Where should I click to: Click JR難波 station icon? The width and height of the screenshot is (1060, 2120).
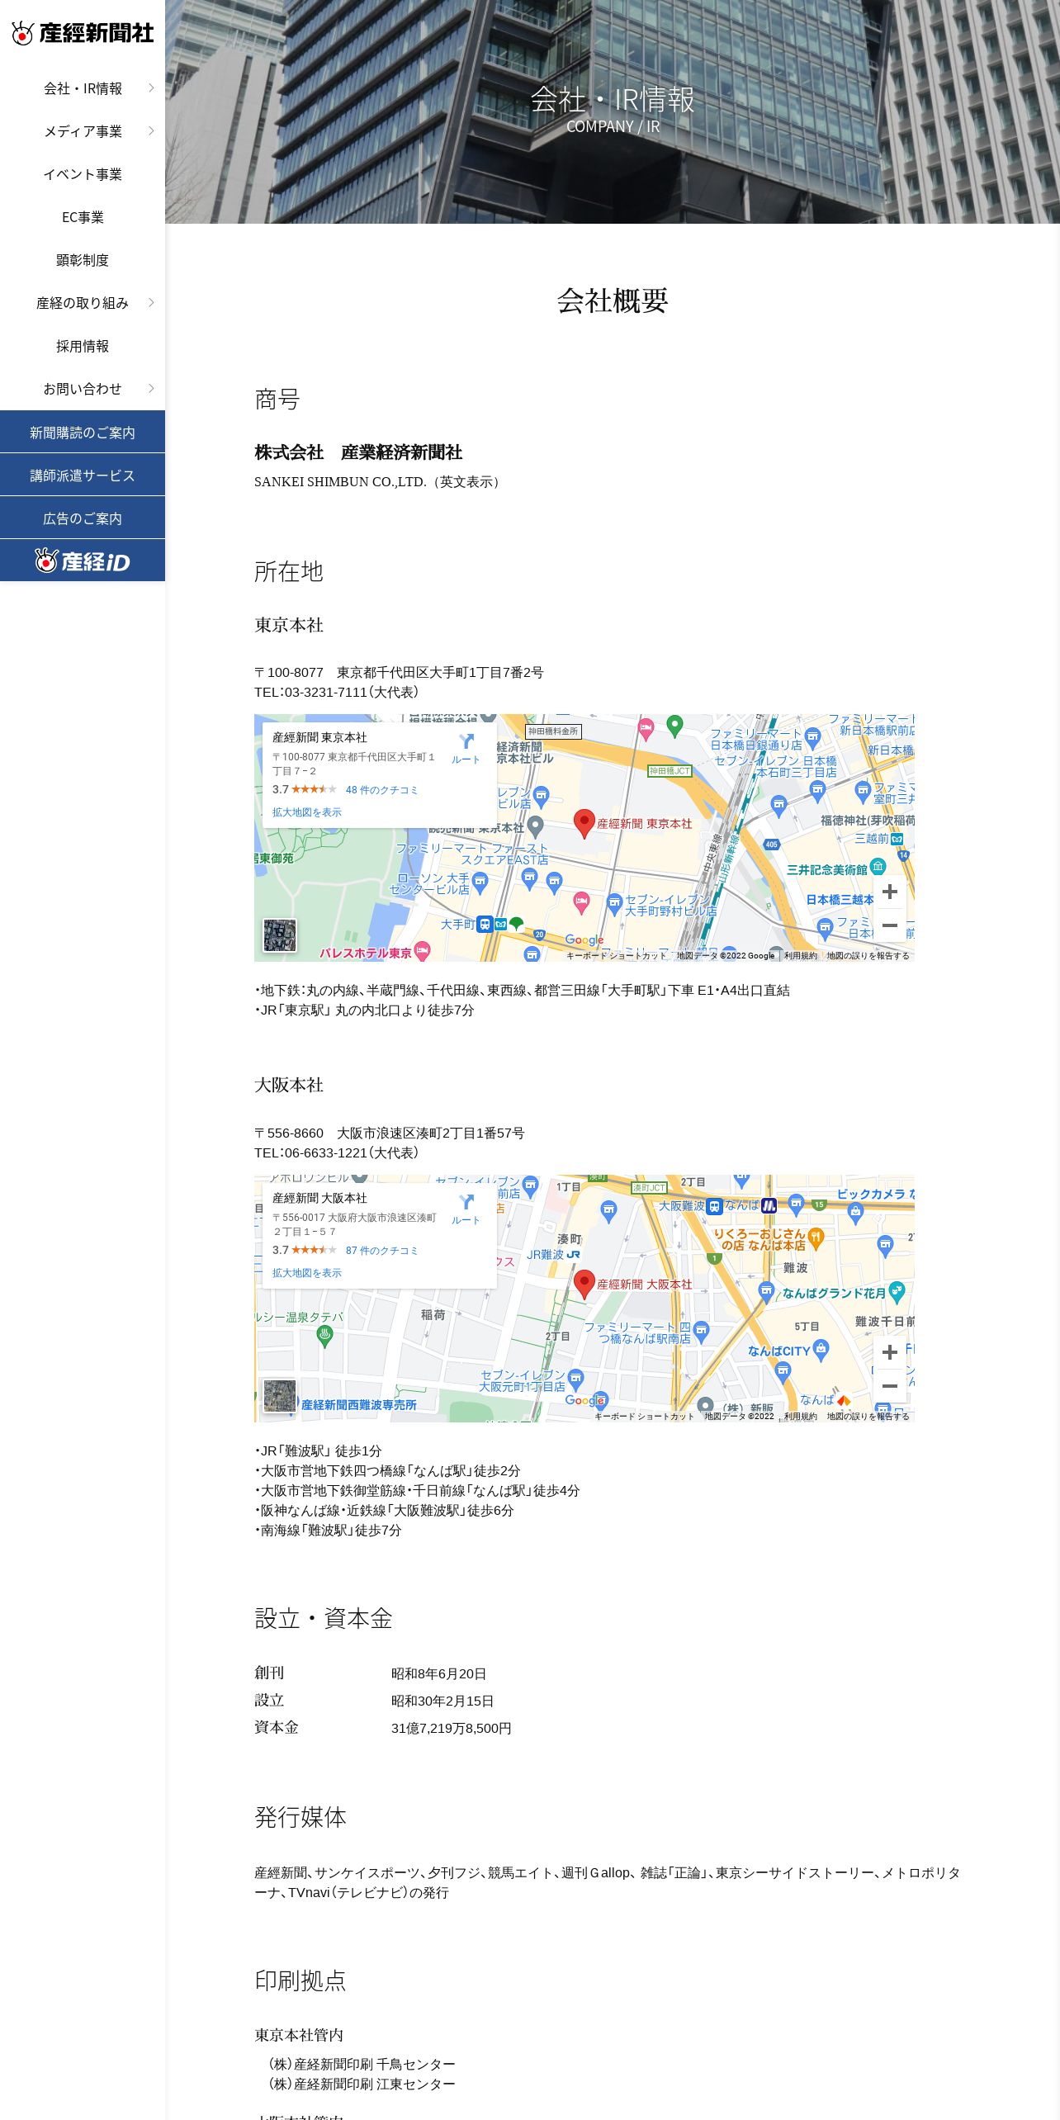tap(574, 1255)
